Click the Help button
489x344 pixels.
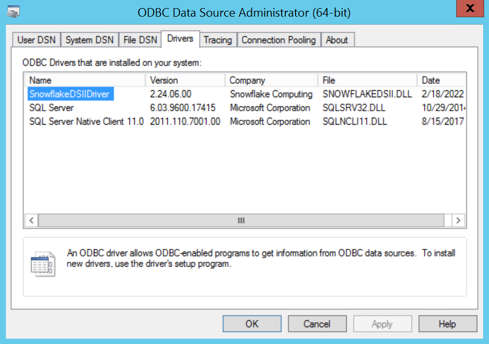(x=447, y=324)
